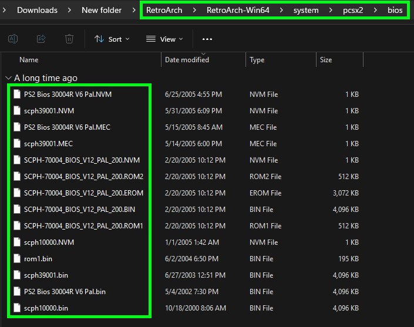This screenshot has height=327, width=414.
Task: Expand chevron after RetroArch-Win64 in breadcrumb
Action: click(x=281, y=10)
